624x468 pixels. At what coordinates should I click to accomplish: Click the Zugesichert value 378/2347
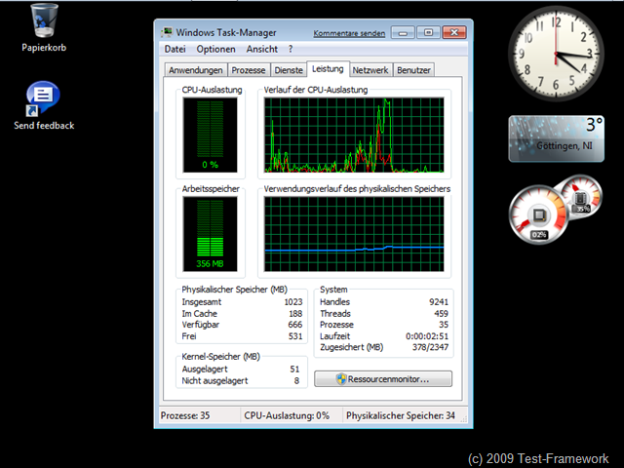click(x=430, y=347)
